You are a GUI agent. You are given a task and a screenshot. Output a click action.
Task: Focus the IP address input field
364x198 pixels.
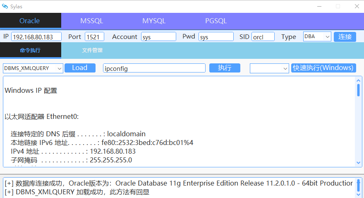(36, 37)
